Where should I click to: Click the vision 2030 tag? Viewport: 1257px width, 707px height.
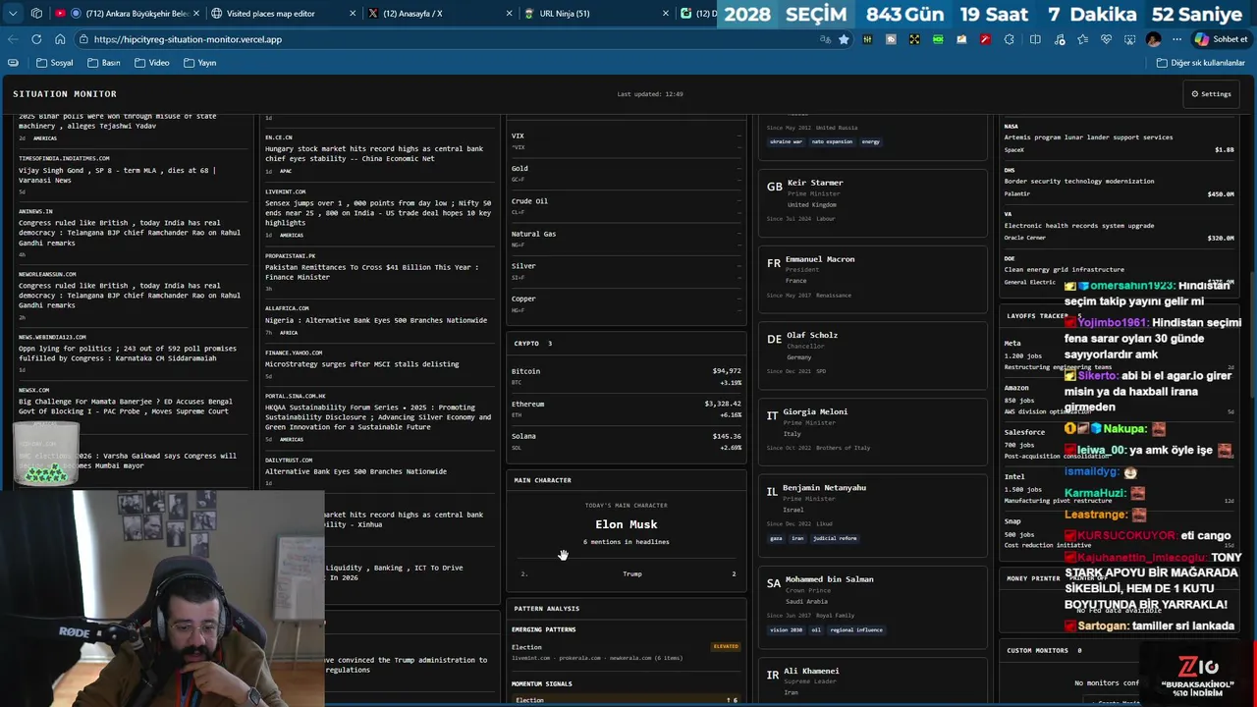pos(786,629)
